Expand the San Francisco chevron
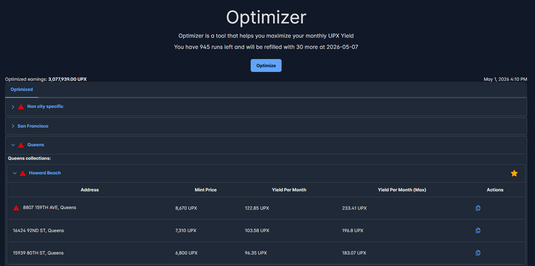 click(13, 126)
